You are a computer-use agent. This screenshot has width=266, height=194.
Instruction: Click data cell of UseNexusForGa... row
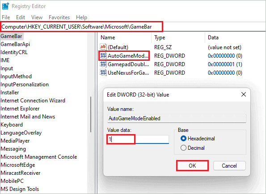pyautogui.click(x=225, y=73)
